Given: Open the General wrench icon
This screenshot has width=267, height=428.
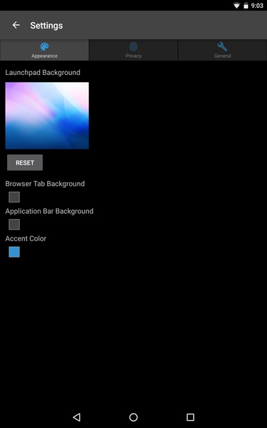Looking at the screenshot, I should [222, 46].
